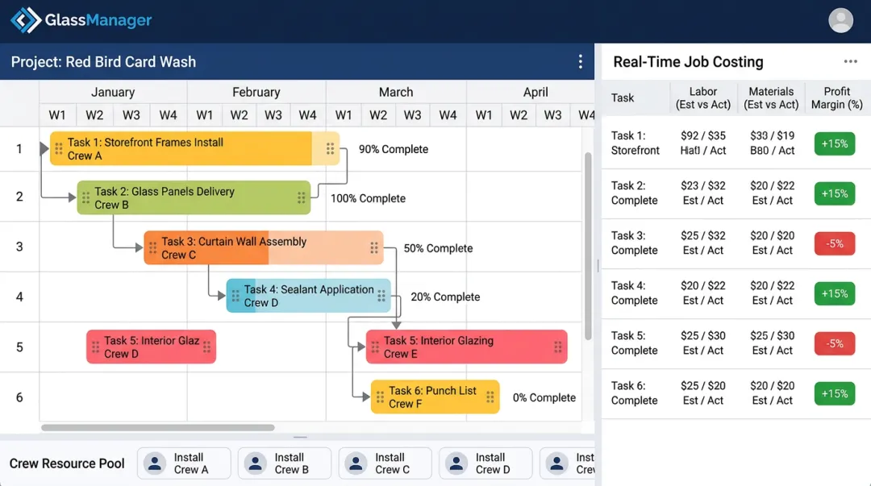Image resolution: width=871 pixels, height=486 pixels.
Task: Click the Labor (Est vs Act) column header
Action: point(703,98)
